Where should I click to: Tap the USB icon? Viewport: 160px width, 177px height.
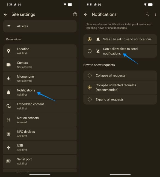tap(8, 148)
